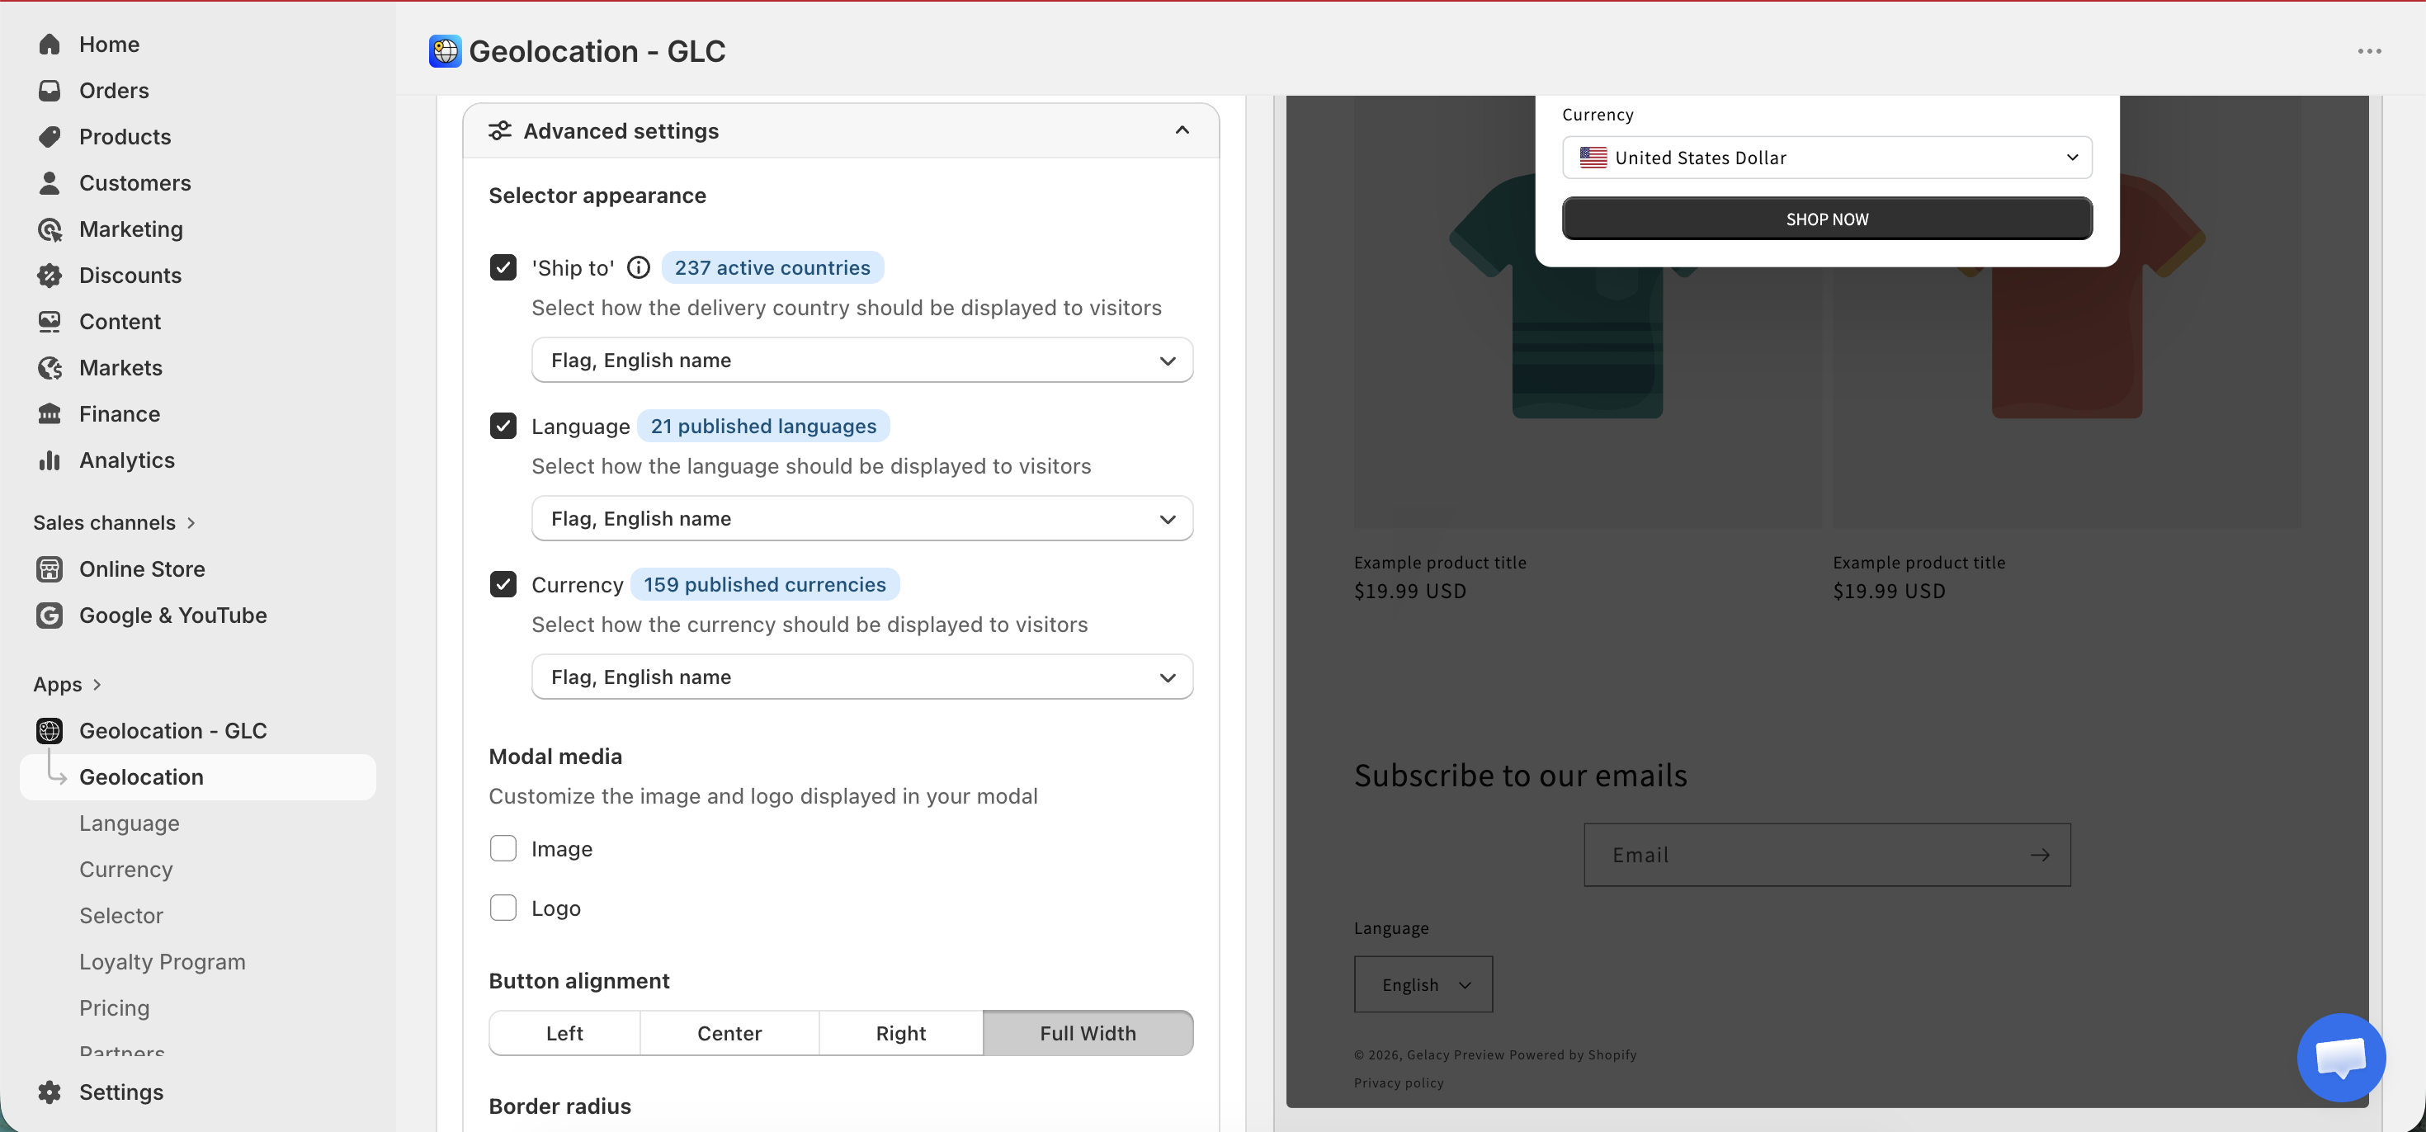
Task: Click 'Subscribe to our emails' heading
Action: pos(1520,775)
